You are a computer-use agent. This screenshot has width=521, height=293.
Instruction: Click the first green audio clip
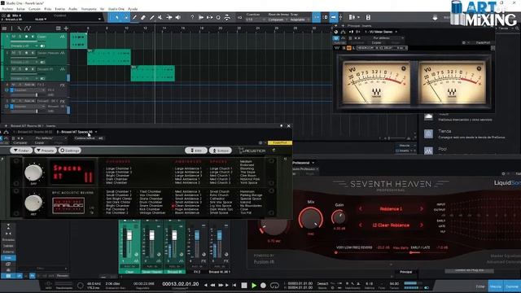(79, 41)
